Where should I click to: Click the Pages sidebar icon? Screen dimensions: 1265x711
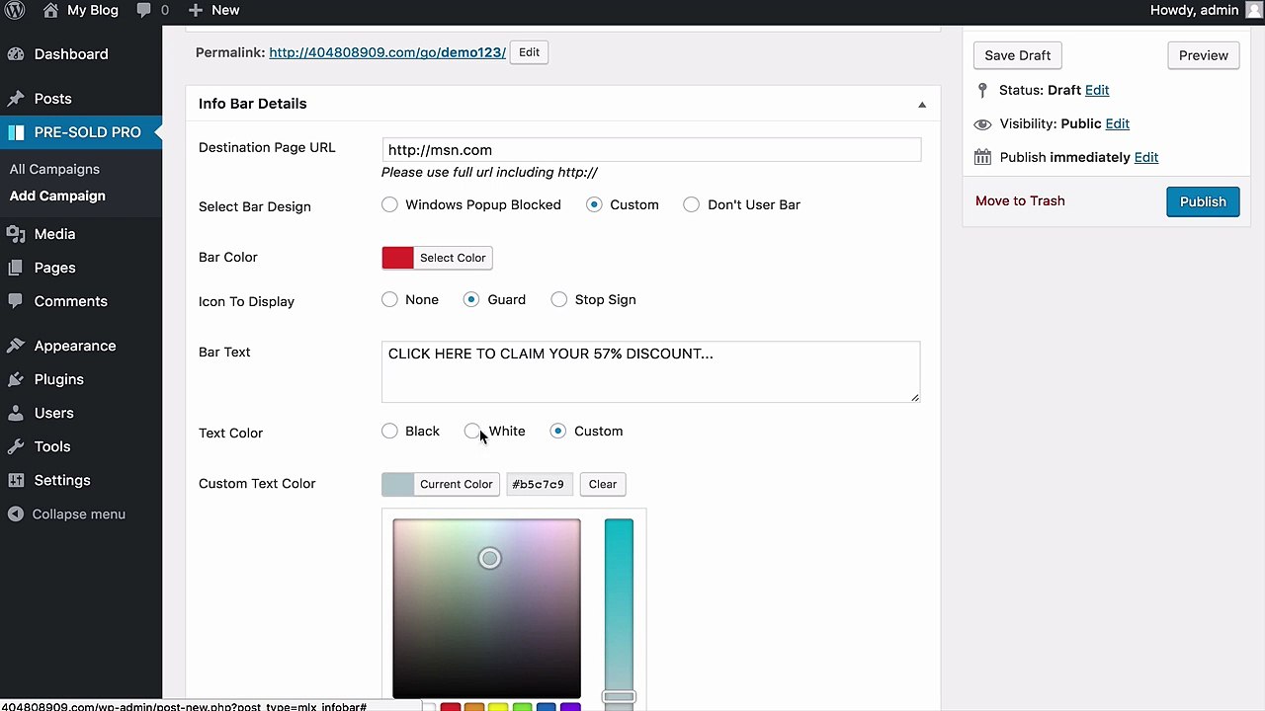click(x=16, y=268)
